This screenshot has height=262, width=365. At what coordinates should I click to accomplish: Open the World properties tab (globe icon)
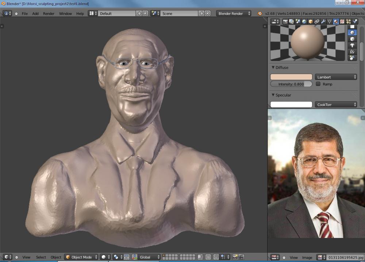304,21
